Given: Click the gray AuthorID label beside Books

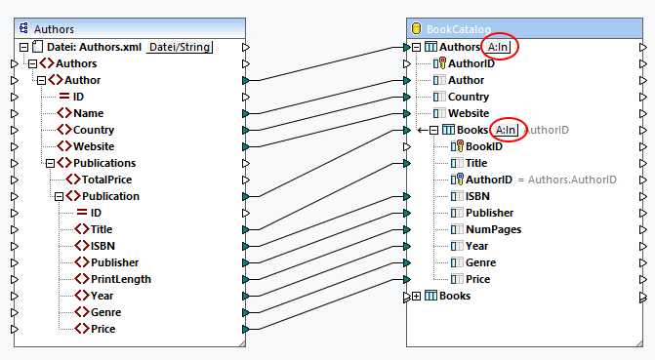Looking at the screenshot, I should point(547,130).
